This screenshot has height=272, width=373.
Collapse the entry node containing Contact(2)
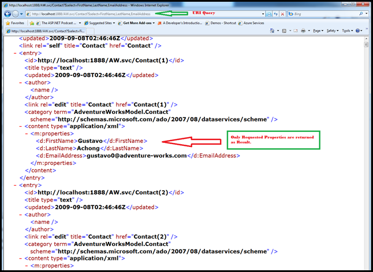click(x=15, y=185)
